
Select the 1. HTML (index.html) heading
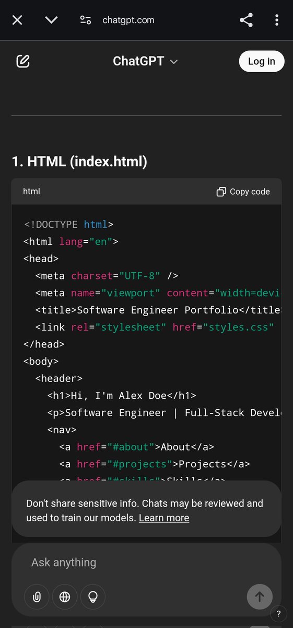(79, 162)
